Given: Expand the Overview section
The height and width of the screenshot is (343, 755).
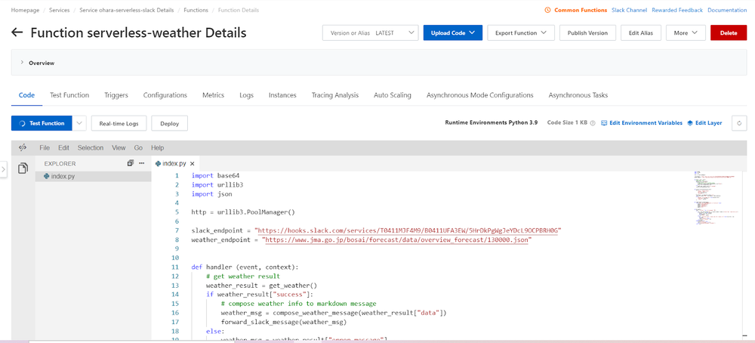Looking at the screenshot, I should point(21,63).
